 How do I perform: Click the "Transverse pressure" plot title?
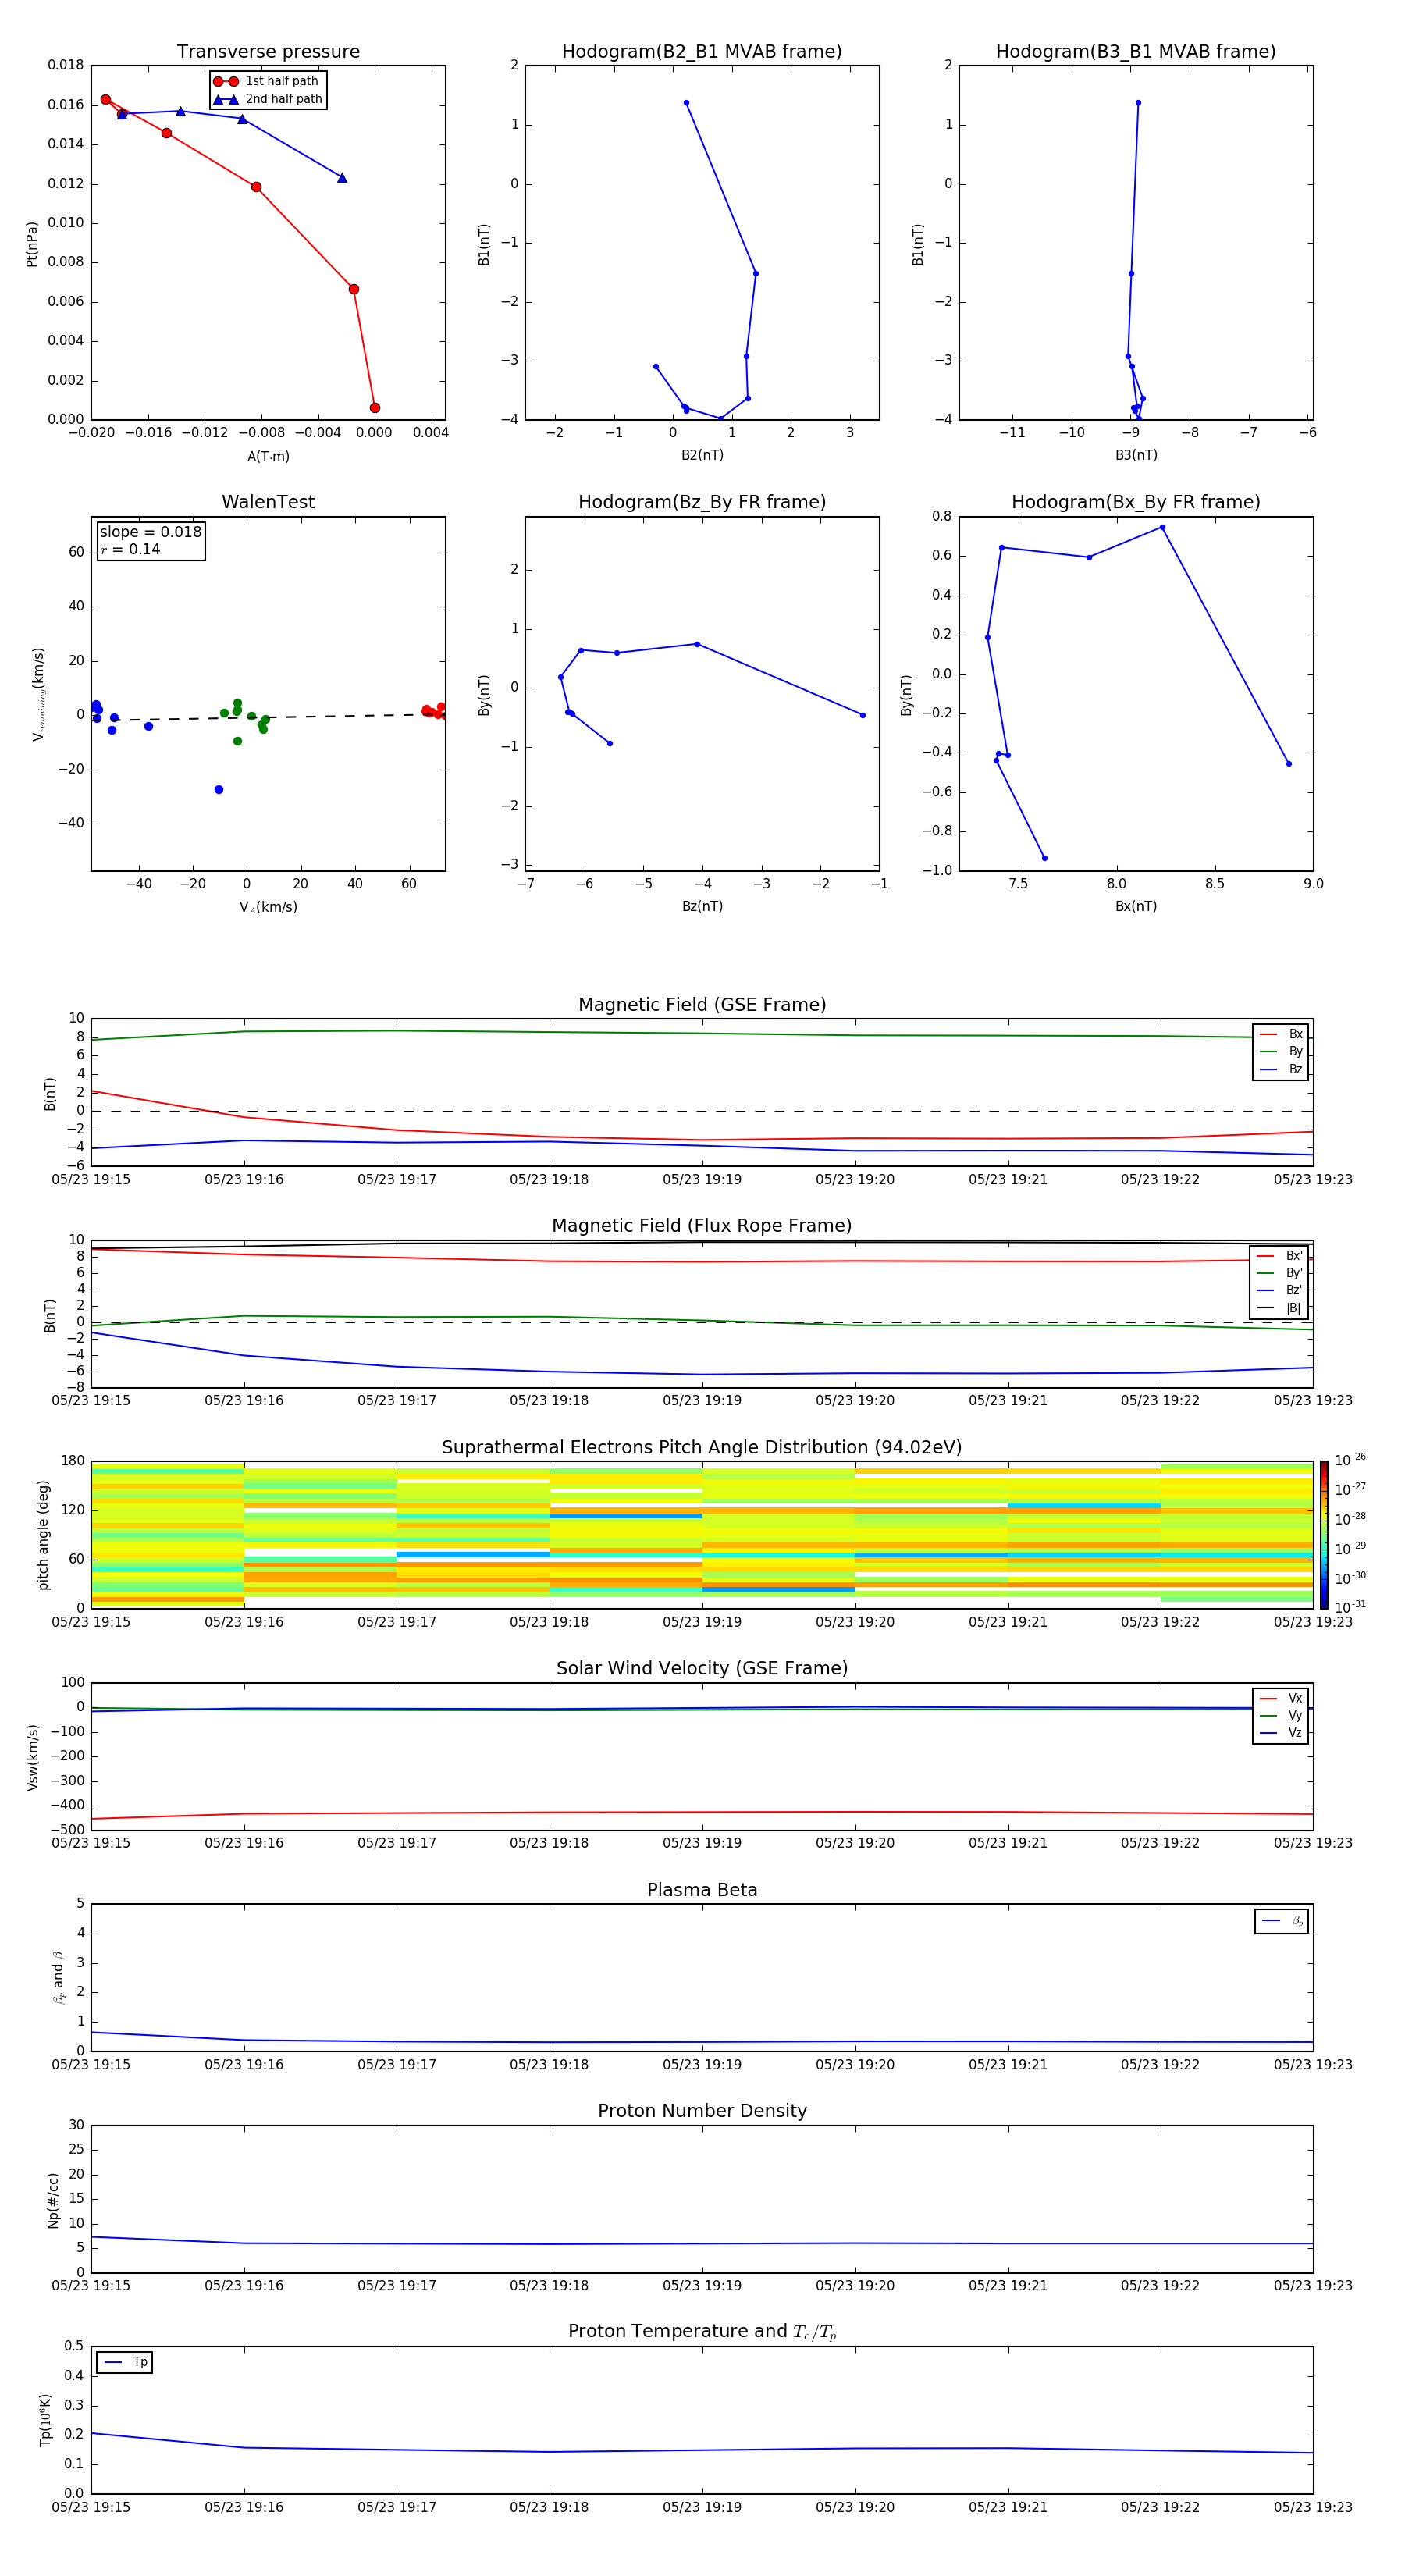[268, 52]
